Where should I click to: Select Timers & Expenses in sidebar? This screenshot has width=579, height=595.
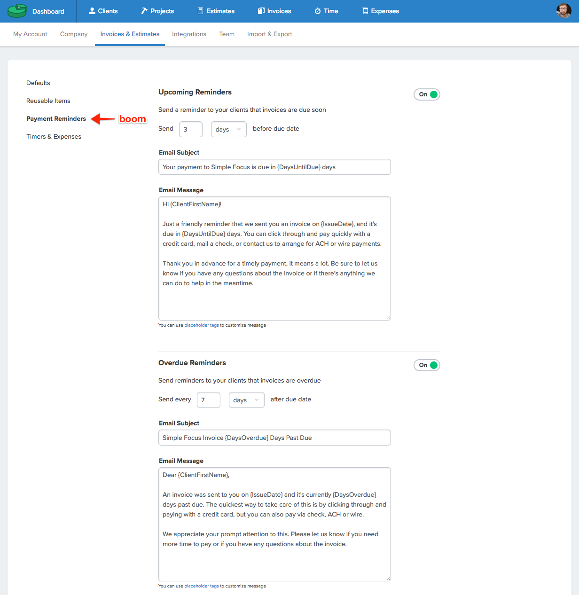54,137
